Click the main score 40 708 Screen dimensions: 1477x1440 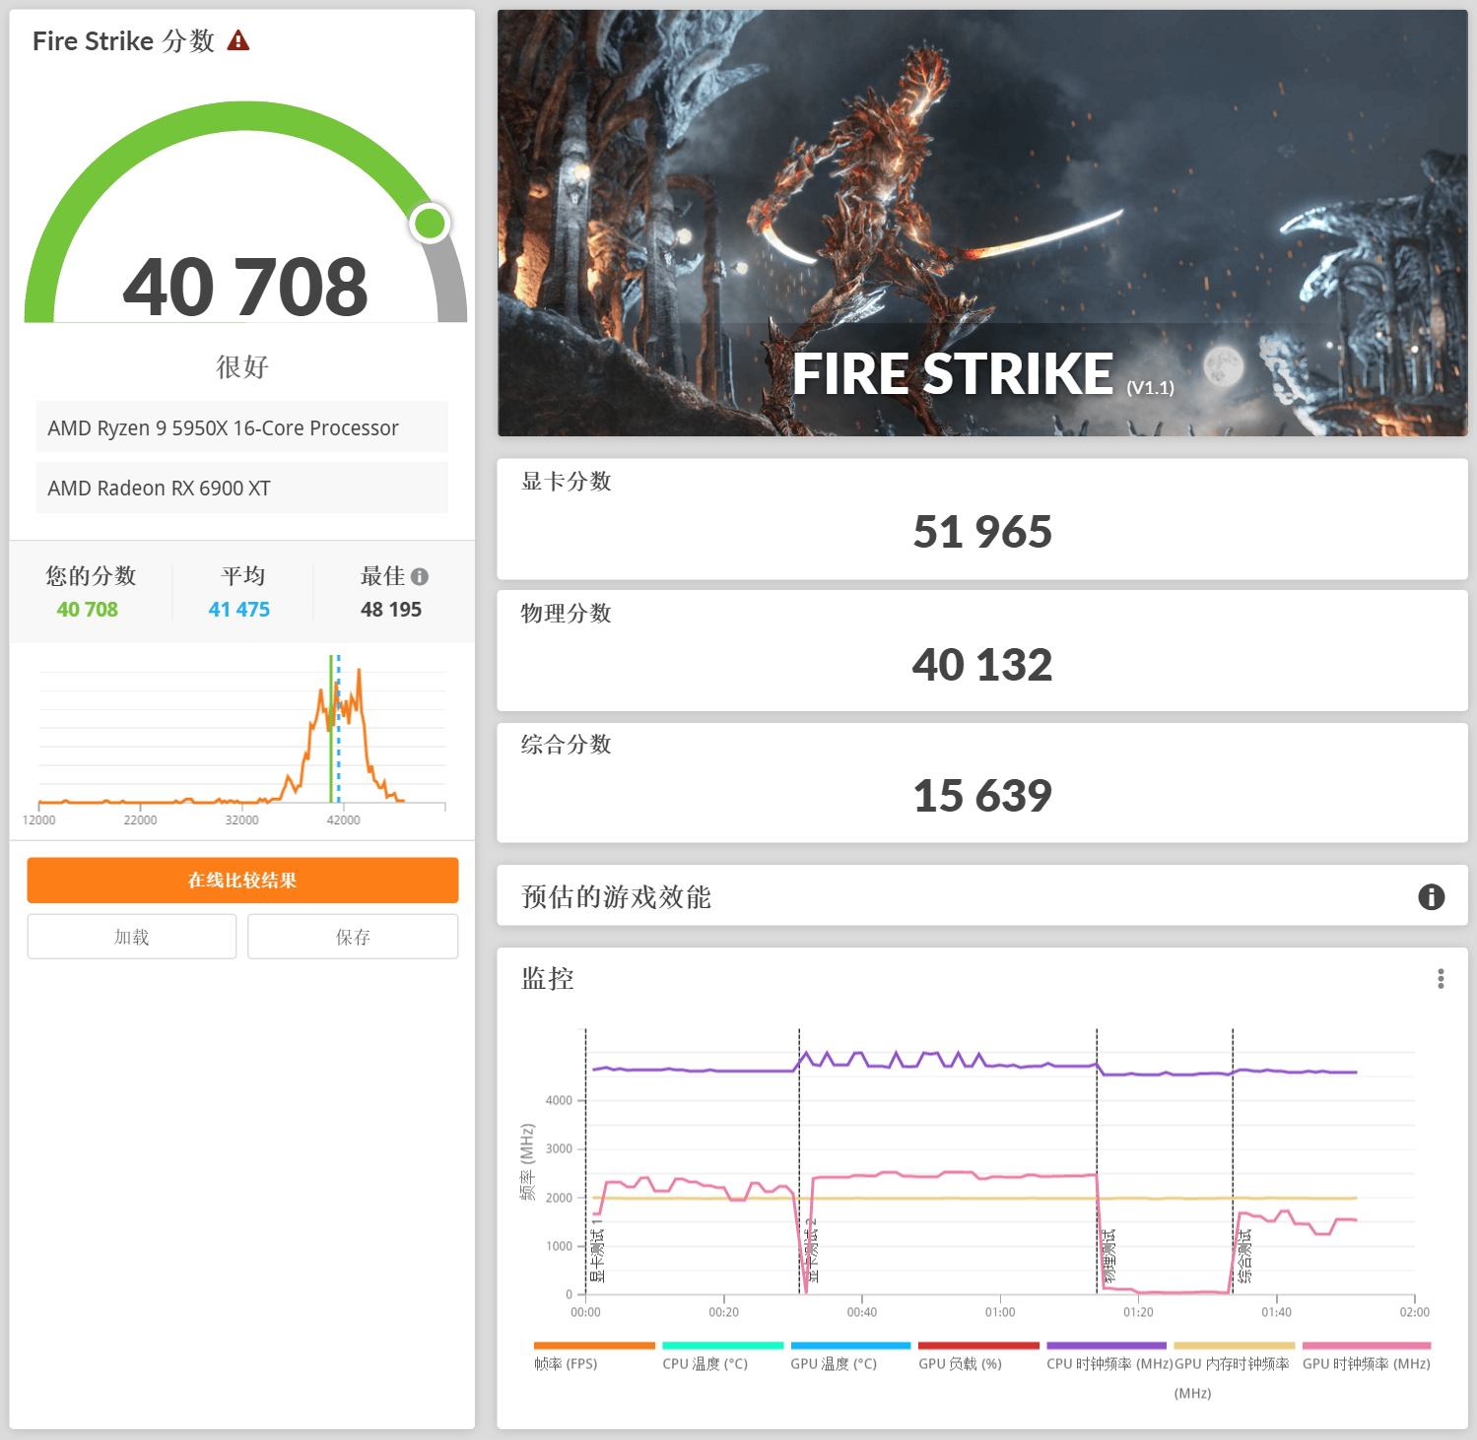click(245, 287)
